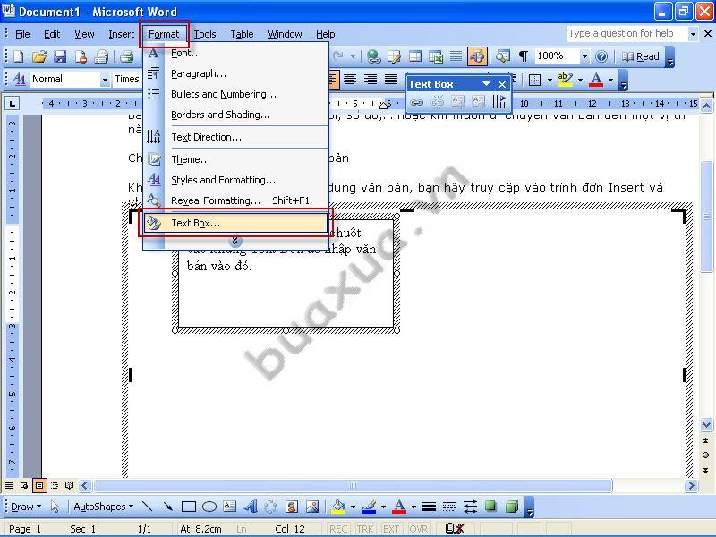Click the Columns icon in the toolbar
716x537 pixels.
[x=456, y=56]
